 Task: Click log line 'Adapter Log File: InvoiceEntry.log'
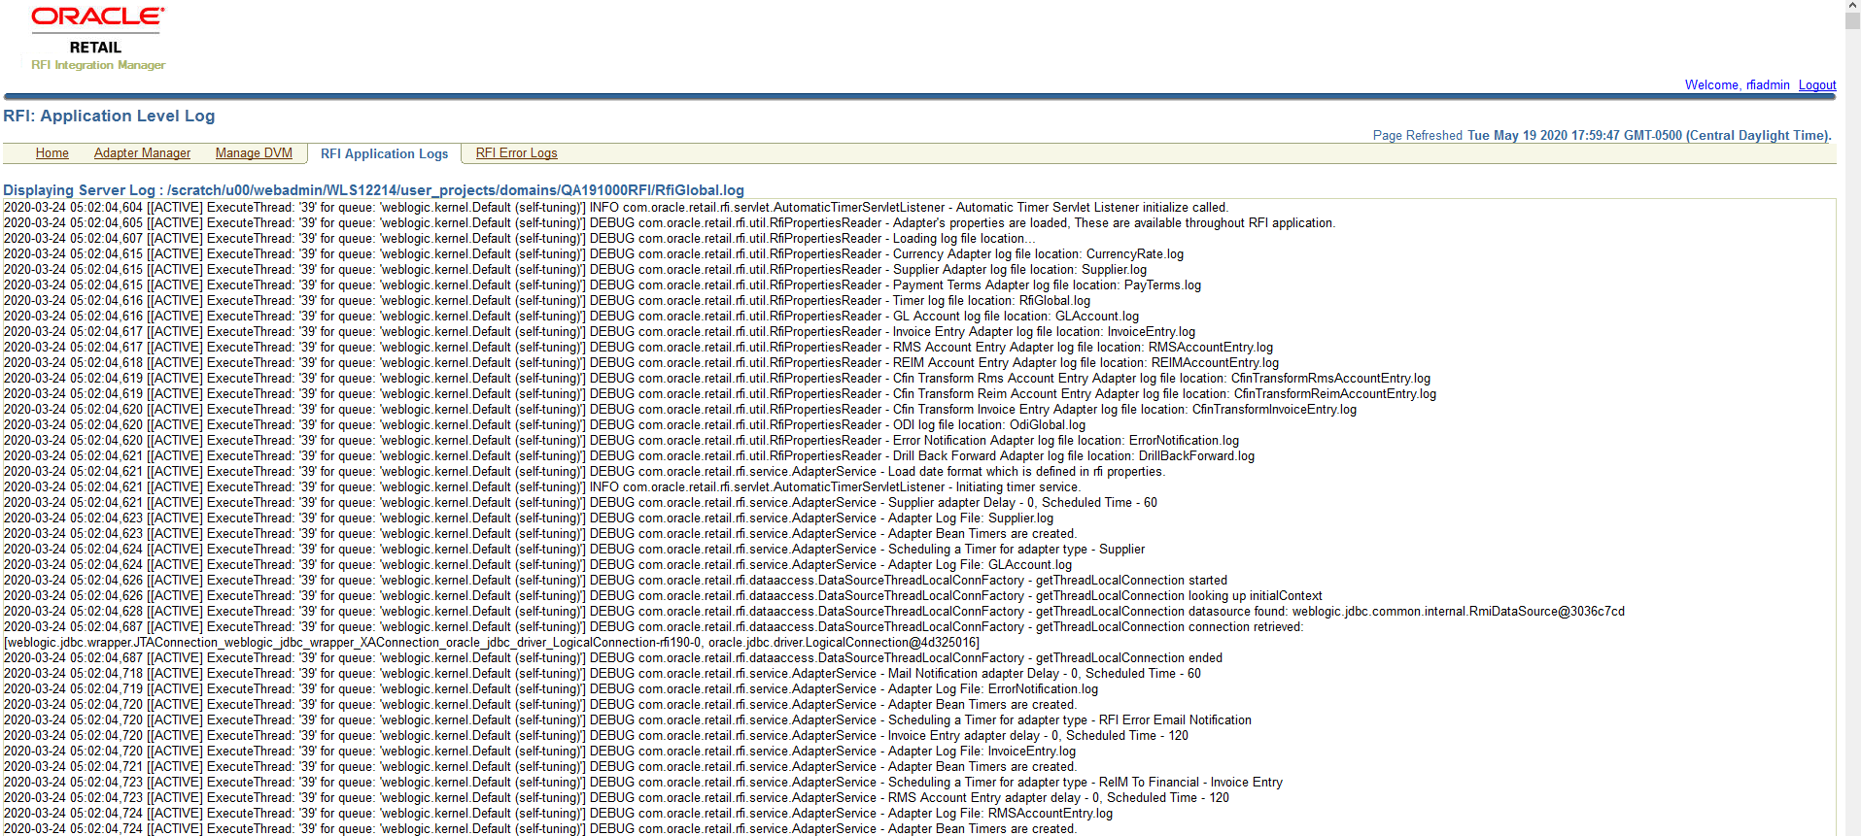(x=540, y=752)
